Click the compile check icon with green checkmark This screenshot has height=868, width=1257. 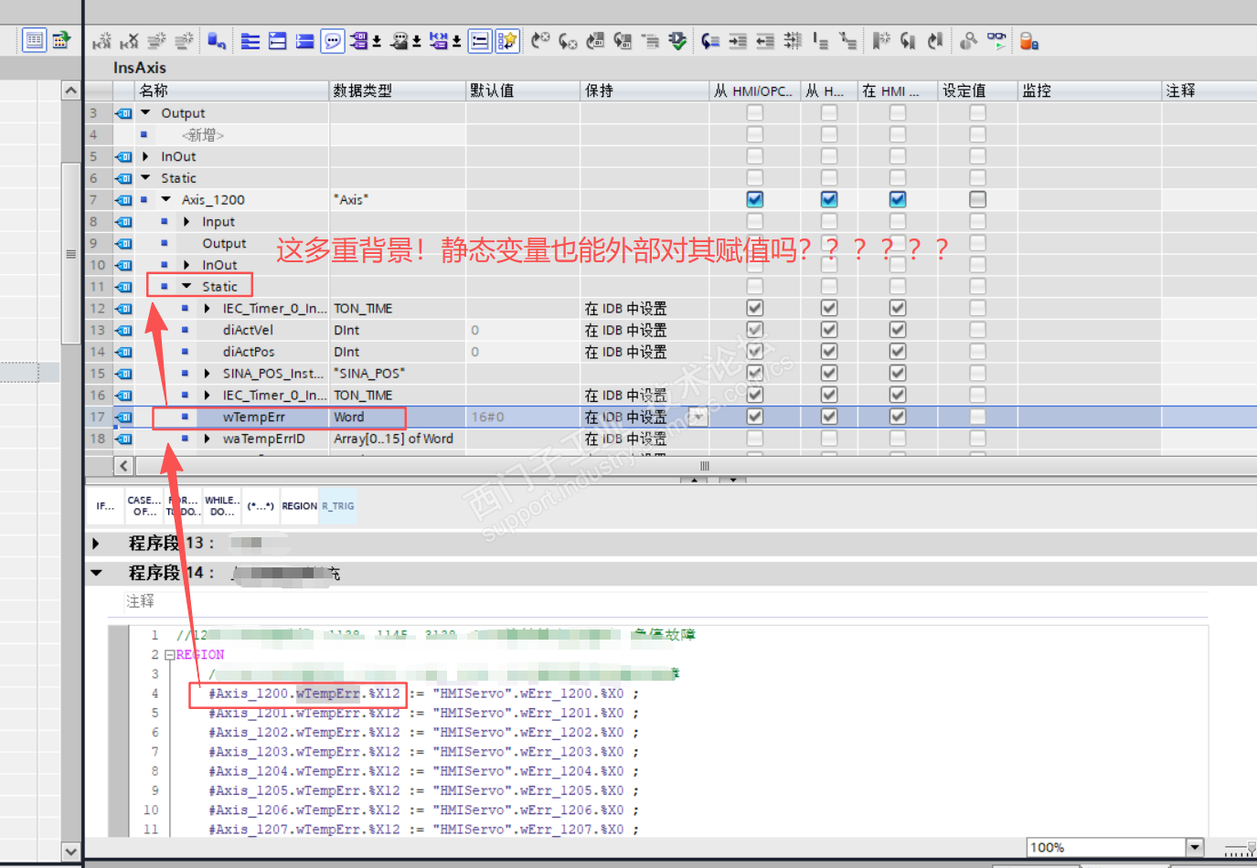(677, 41)
